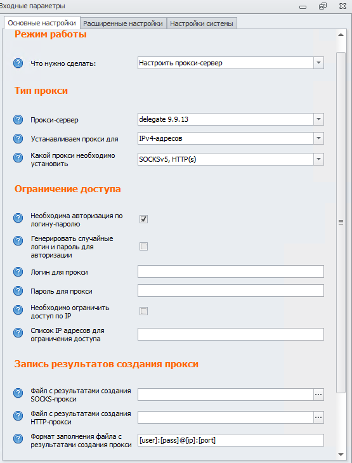Expand 'Настроить прокси-сервер' dropdown

[x=318, y=63]
